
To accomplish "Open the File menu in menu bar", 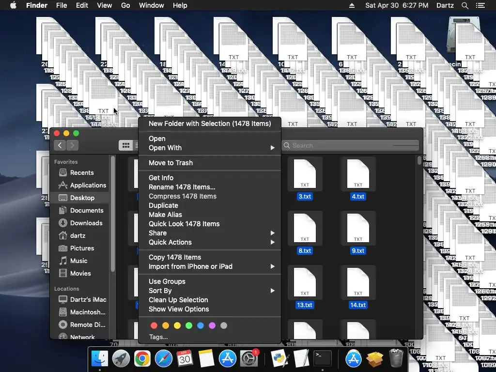I will 62,5.
